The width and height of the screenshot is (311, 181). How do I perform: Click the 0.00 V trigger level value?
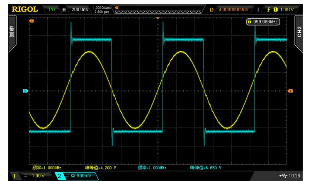click(x=287, y=10)
